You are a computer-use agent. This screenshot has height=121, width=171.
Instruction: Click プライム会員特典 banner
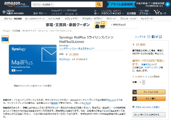122,4
